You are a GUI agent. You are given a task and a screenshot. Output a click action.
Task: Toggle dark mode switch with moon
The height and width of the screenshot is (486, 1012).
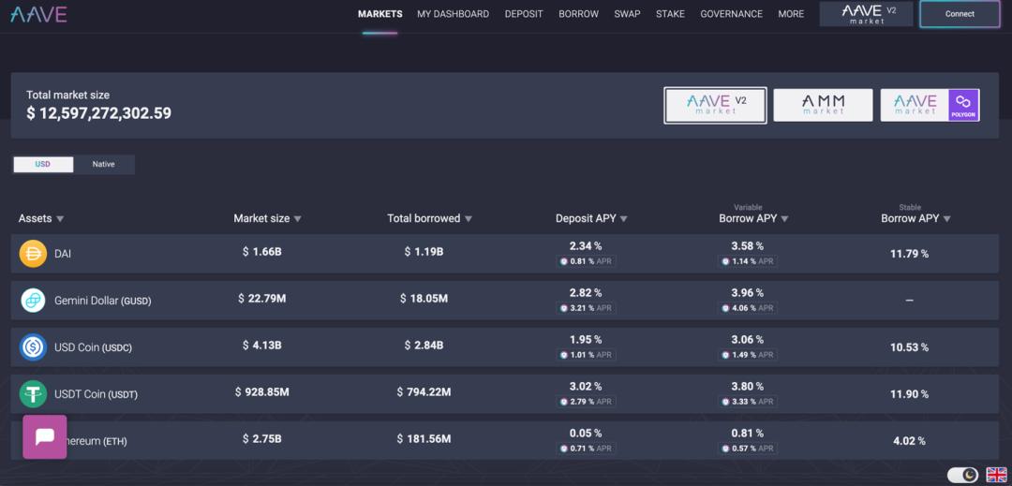(x=963, y=475)
